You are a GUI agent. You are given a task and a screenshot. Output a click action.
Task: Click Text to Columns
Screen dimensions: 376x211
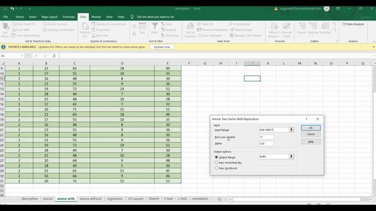tap(190, 30)
